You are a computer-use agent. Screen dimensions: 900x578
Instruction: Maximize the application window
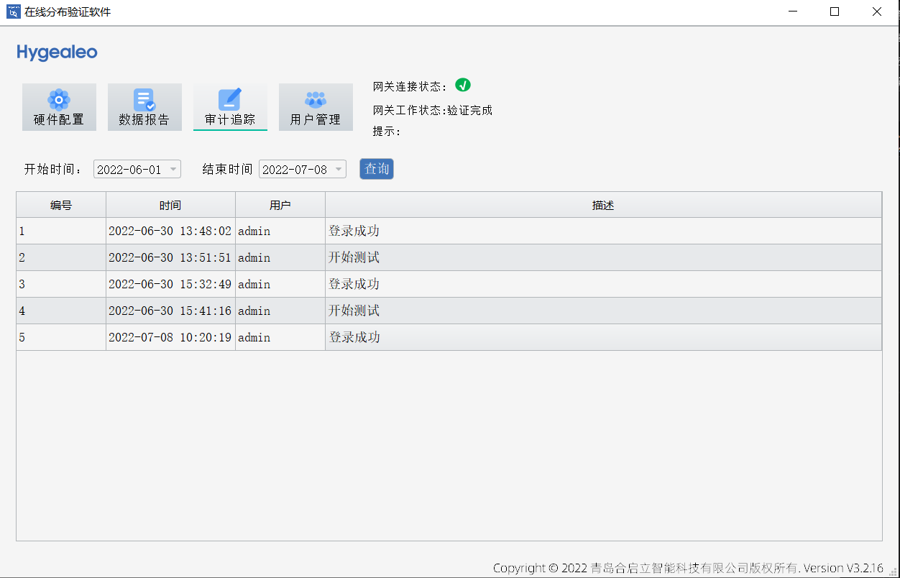835,12
